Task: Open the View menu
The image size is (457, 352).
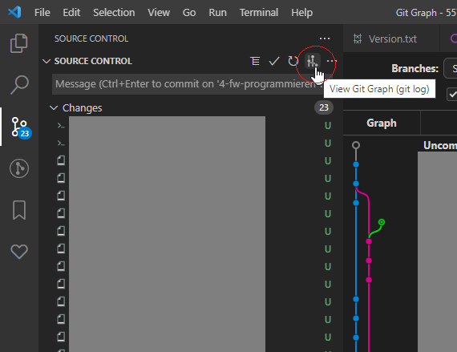Action: point(159,13)
